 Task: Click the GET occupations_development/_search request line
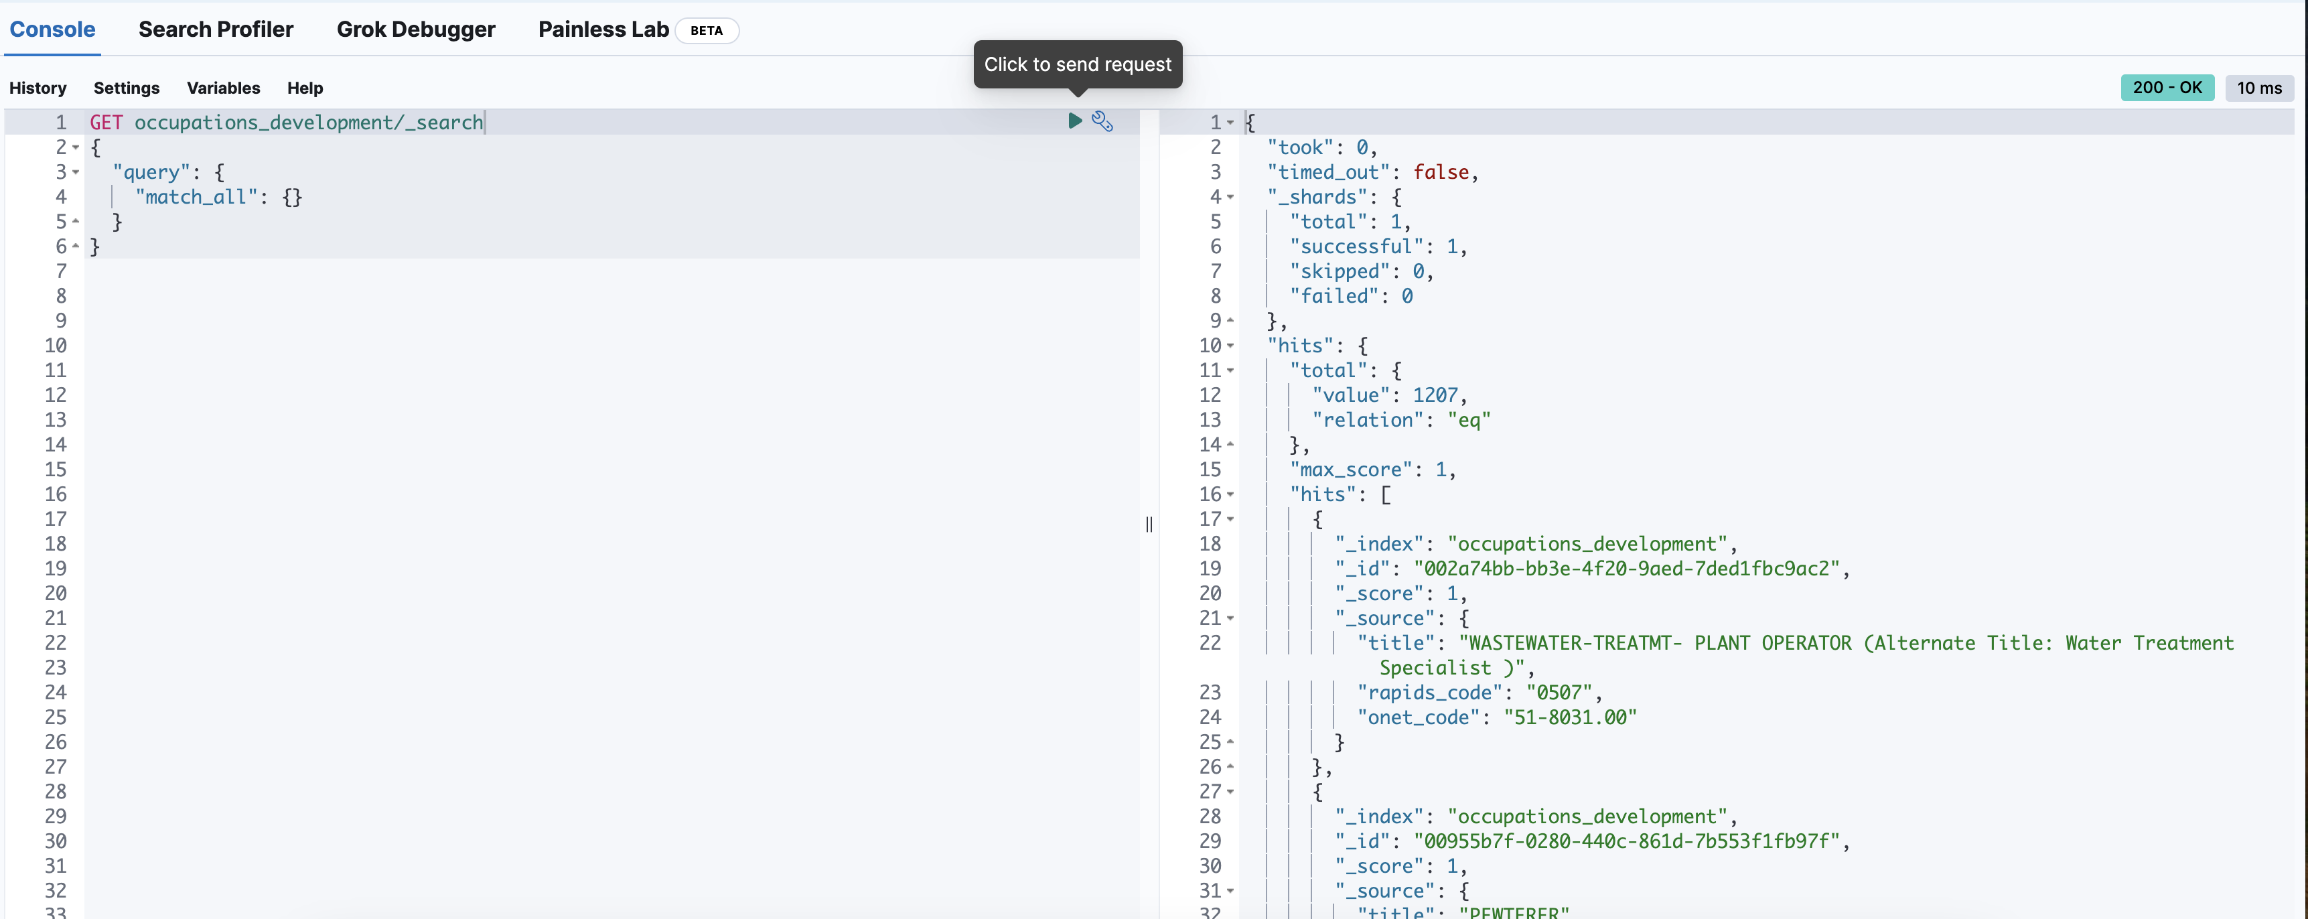(x=286, y=123)
